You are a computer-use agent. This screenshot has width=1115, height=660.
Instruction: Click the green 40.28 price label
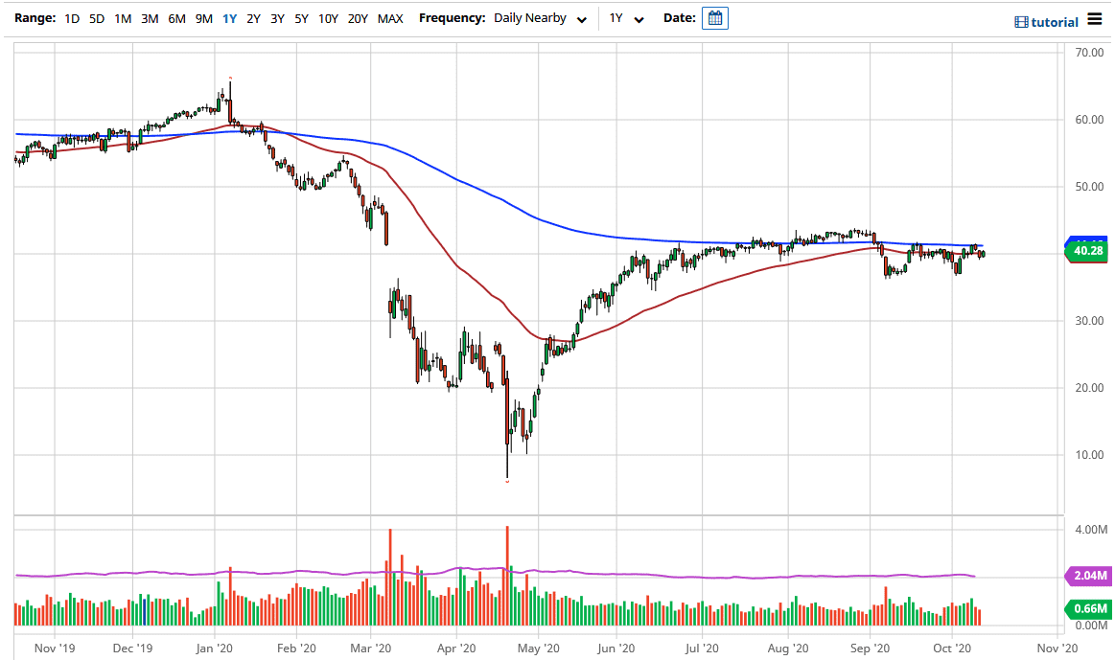pyautogui.click(x=1087, y=249)
